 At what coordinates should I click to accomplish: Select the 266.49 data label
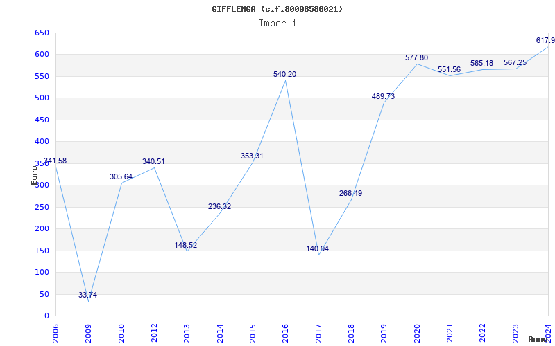tap(351, 193)
